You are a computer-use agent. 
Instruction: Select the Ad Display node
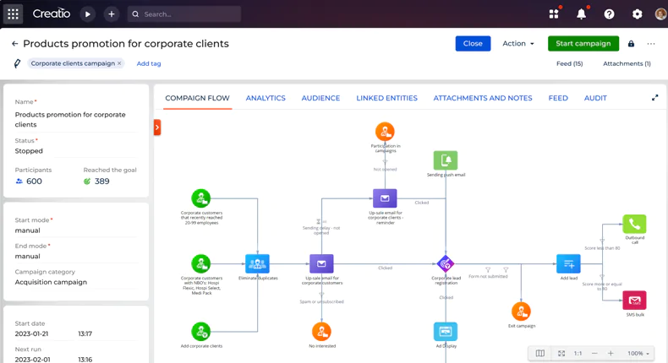(x=446, y=332)
